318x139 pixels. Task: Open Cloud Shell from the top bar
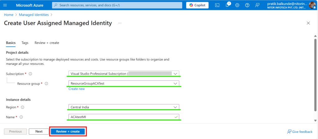(217, 5)
